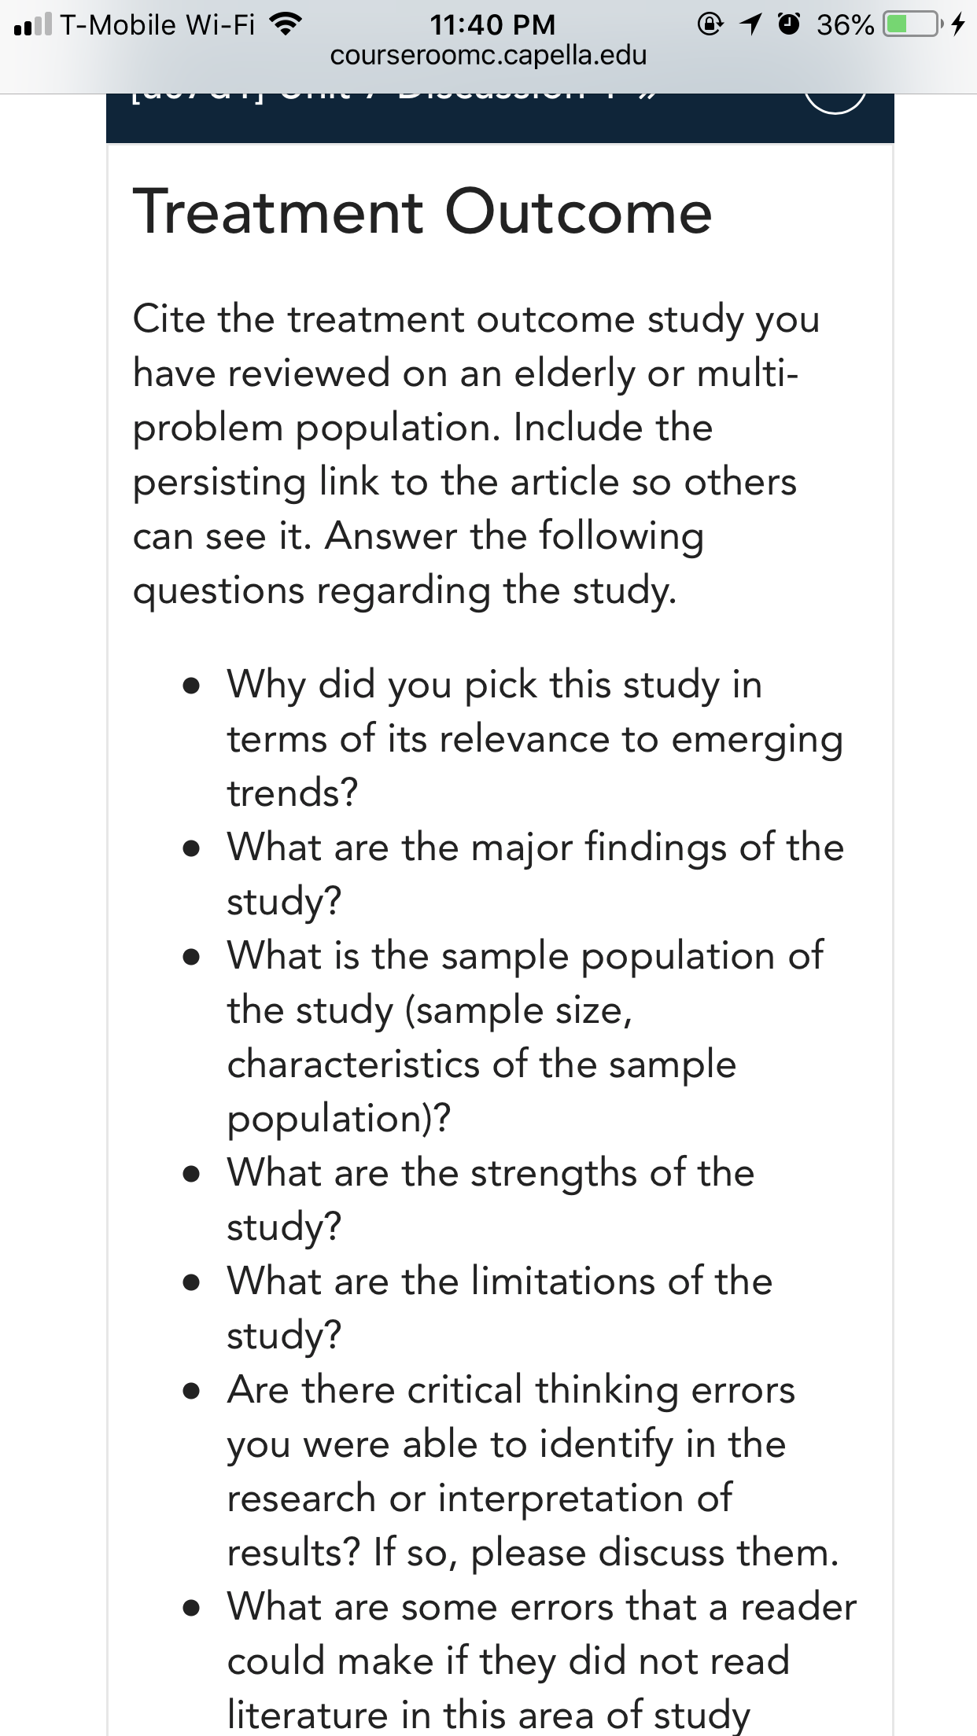Tap the 'strengths of the study' bullet
Screen dimensions: 977x1736
click(x=491, y=1199)
